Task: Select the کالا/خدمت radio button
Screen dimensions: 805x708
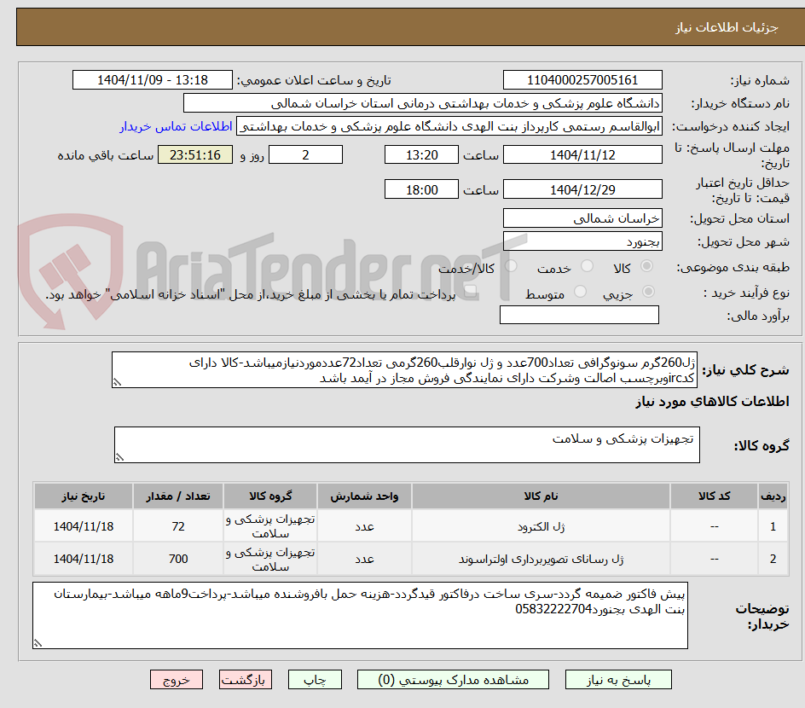Action: (x=511, y=266)
